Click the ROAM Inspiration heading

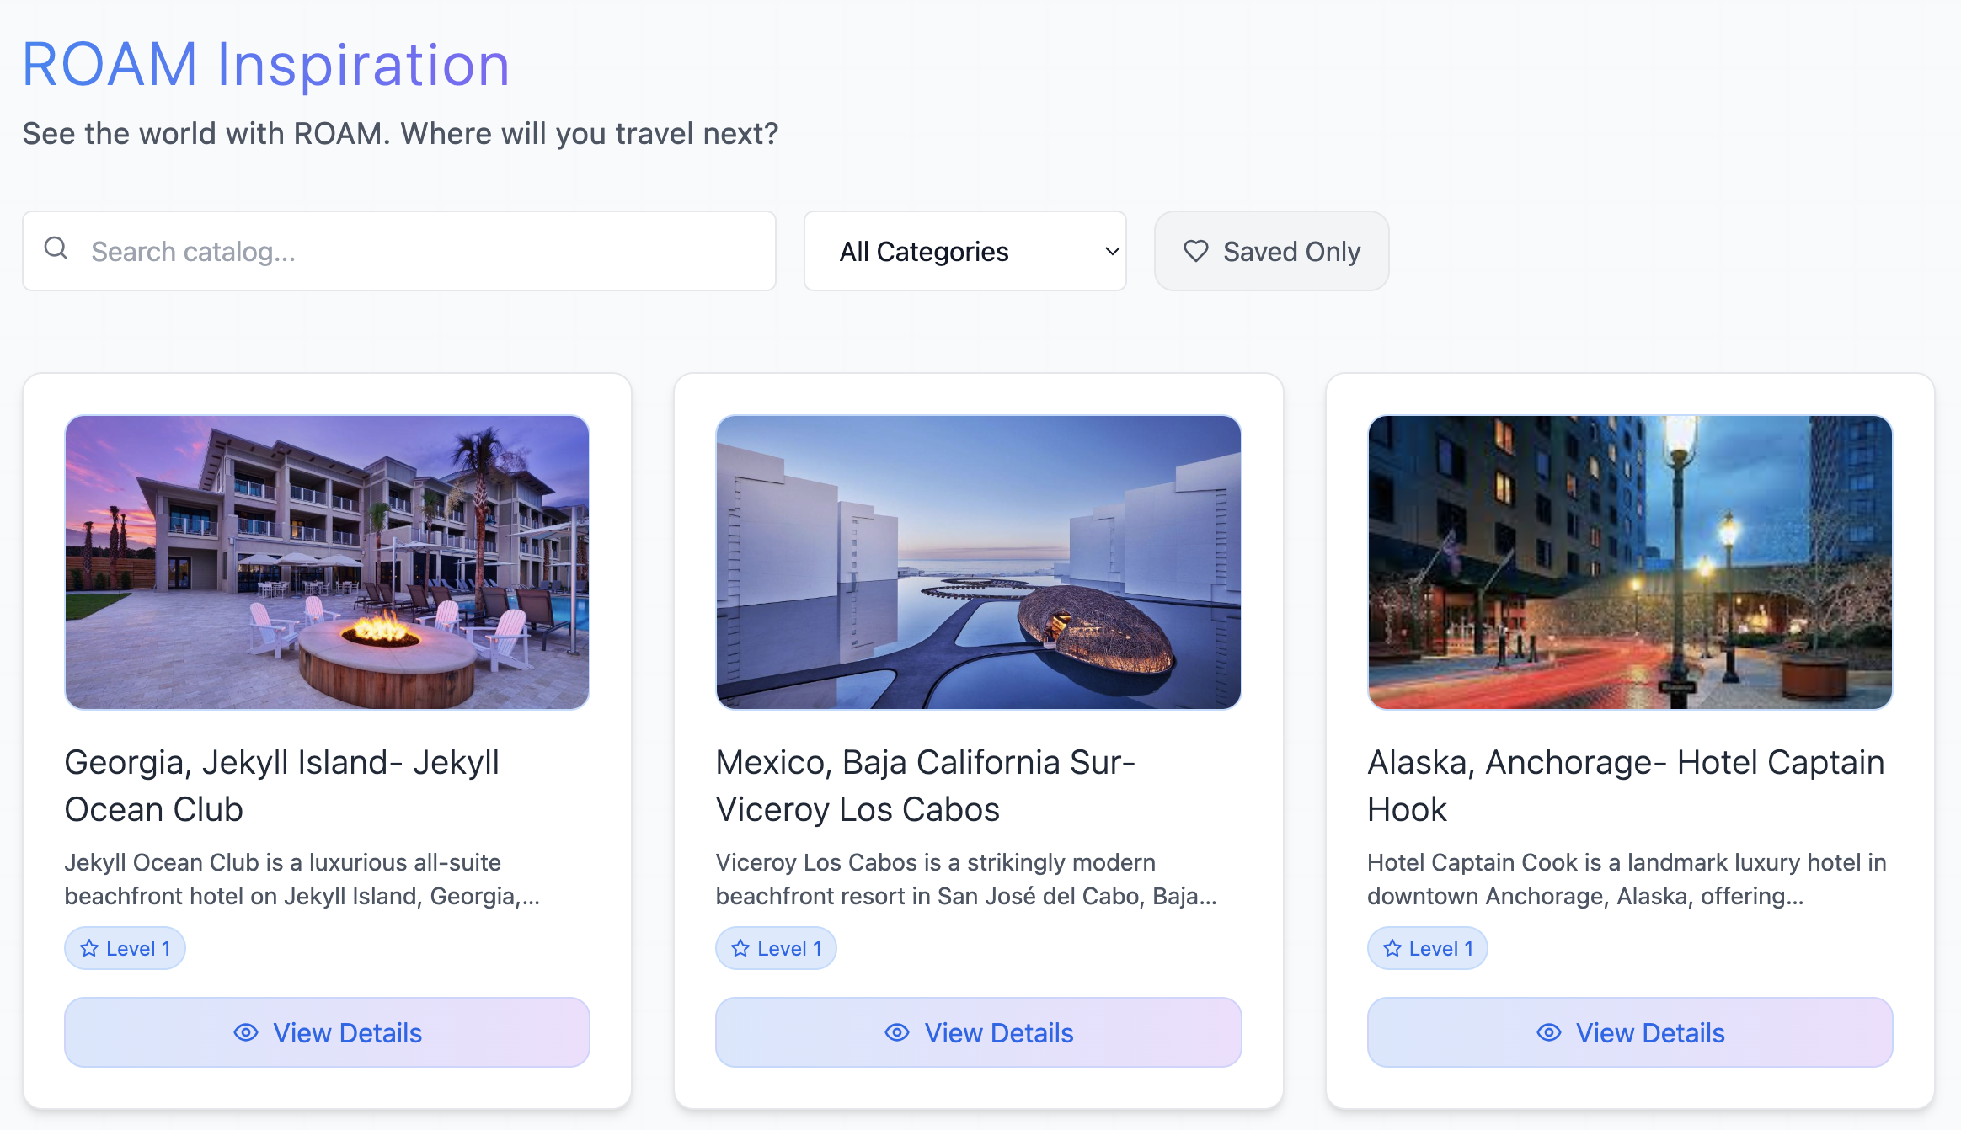click(265, 63)
